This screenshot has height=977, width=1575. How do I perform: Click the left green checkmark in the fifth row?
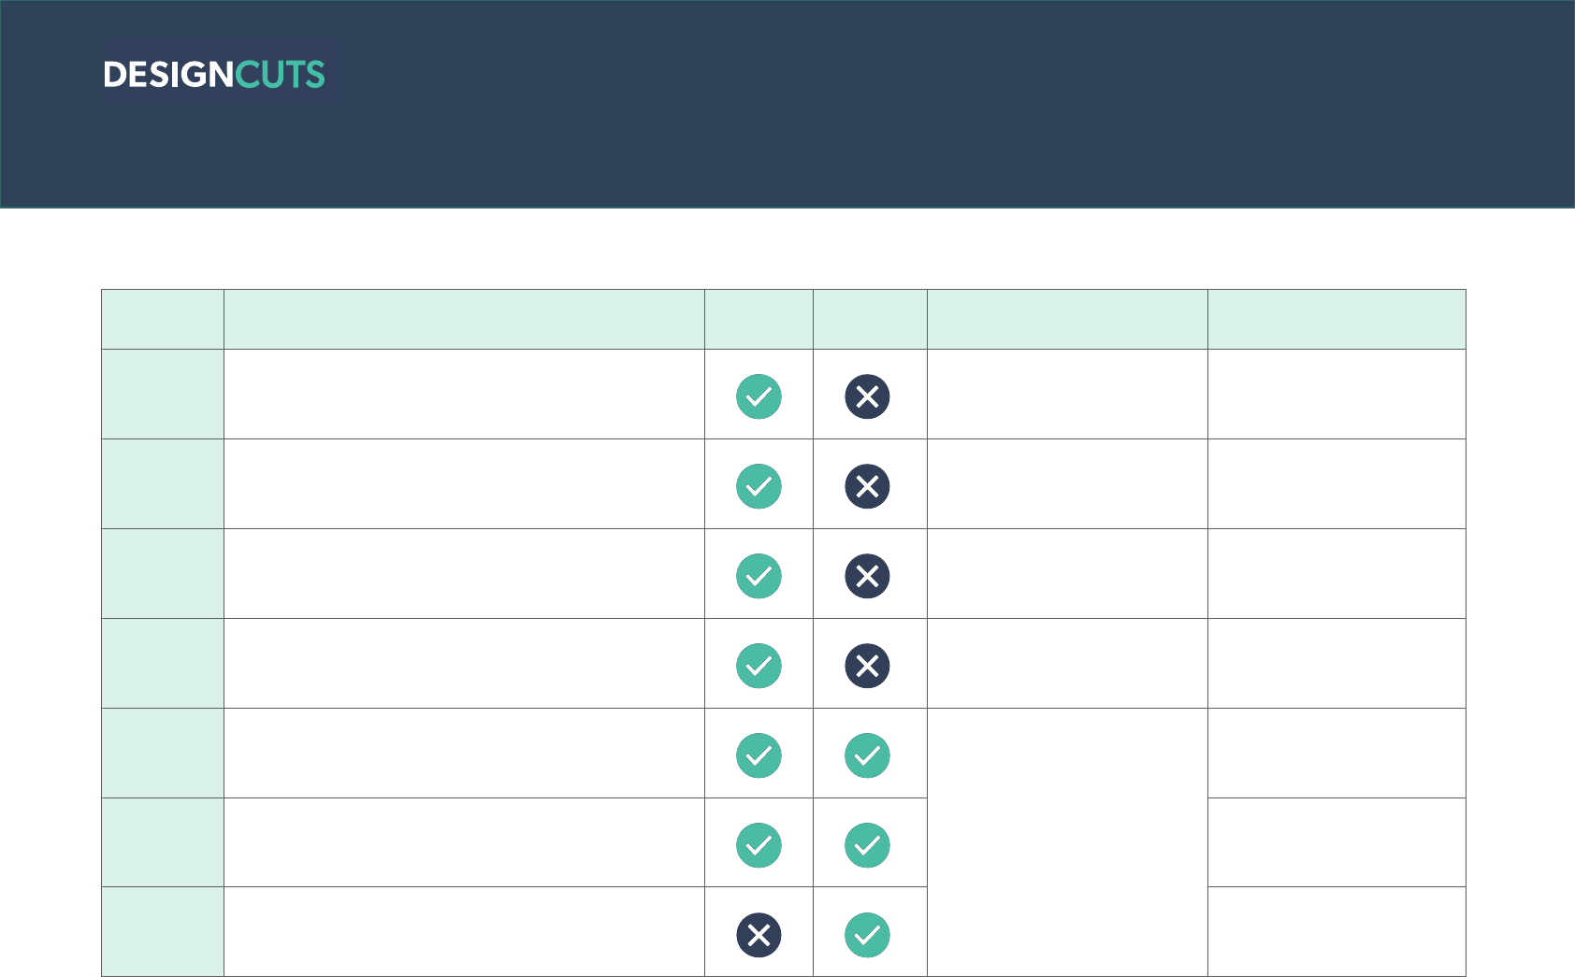pos(759,755)
